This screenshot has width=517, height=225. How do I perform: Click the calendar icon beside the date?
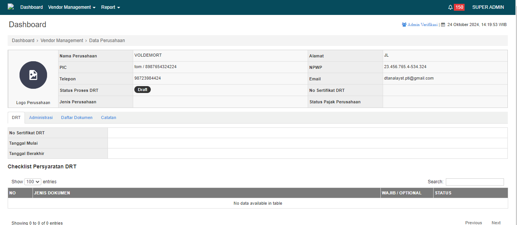[x=443, y=24]
